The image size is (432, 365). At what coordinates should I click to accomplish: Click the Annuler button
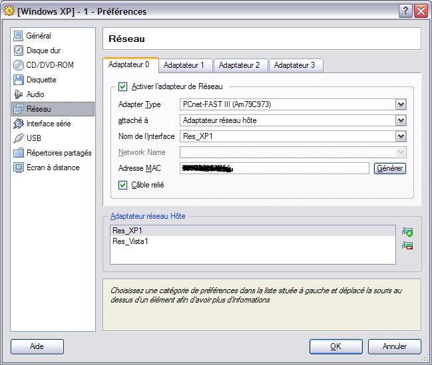pos(395,346)
